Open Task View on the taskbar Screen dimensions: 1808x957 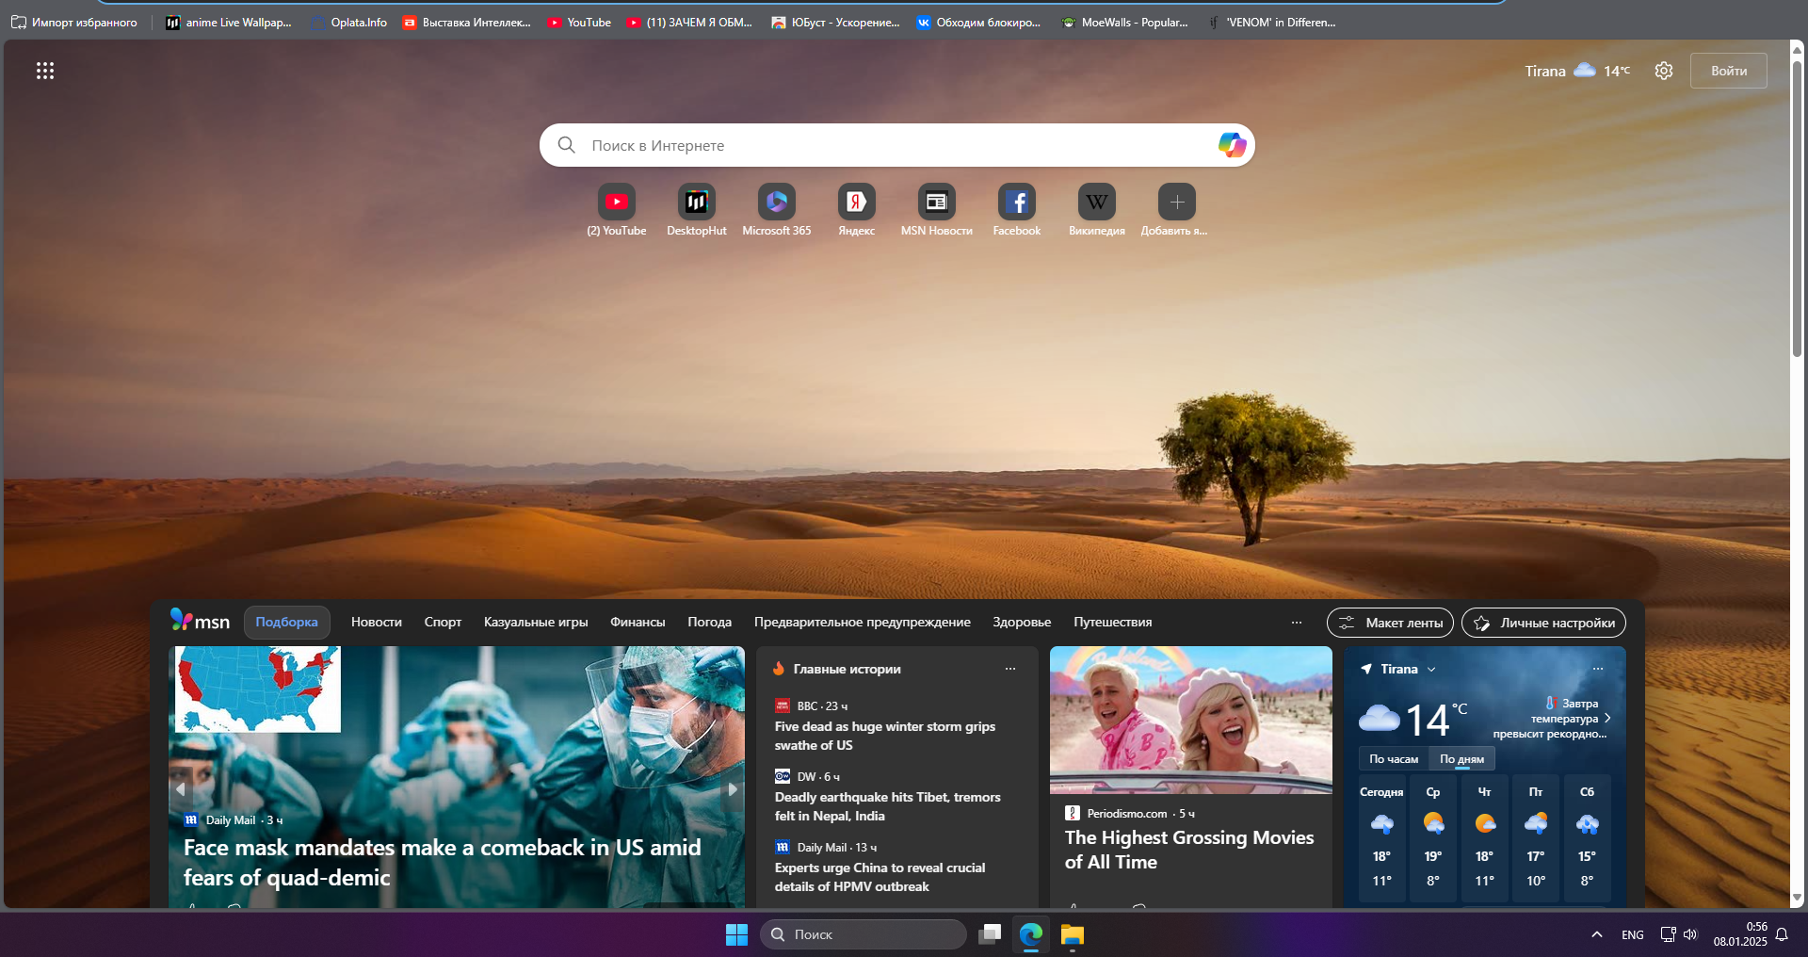pos(990,934)
